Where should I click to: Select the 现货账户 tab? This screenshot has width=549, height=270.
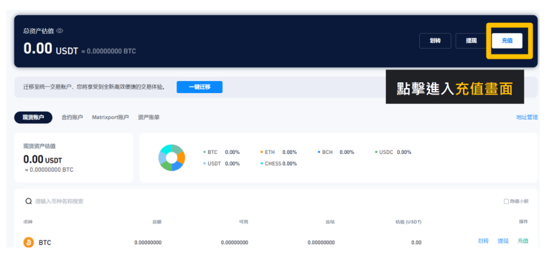tap(33, 117)
